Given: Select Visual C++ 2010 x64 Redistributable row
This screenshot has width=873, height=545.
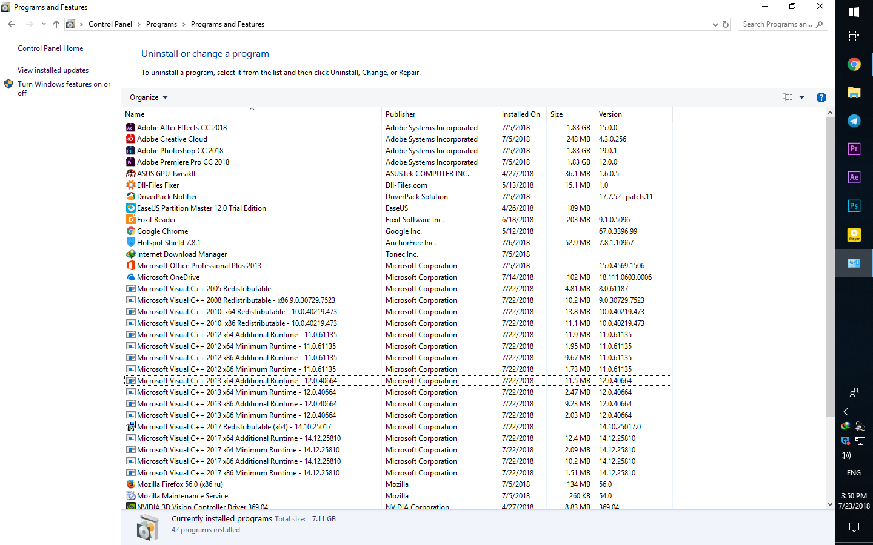Looking at the screenshot, I should (x=398, y=312).
